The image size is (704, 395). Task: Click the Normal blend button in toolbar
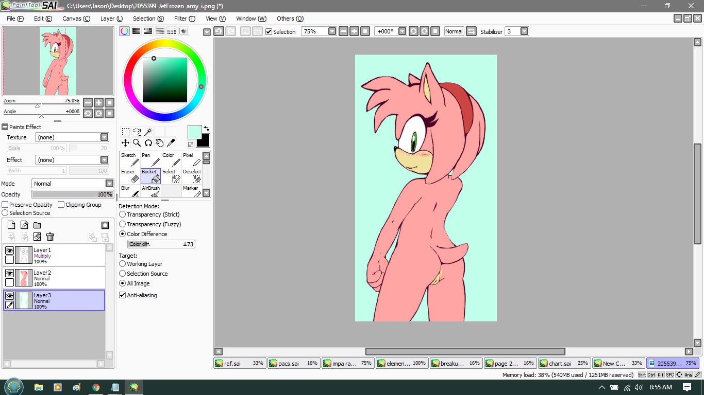coord(454,31)
